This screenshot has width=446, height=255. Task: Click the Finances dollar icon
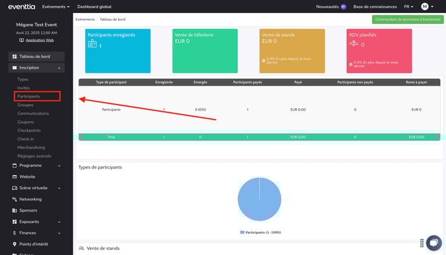(14, 233)
